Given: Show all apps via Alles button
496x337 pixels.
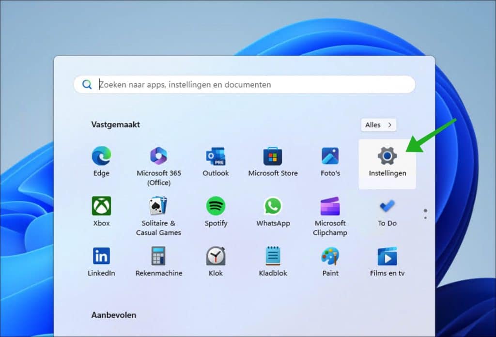Looking at the screenshot, I should coord(378,125).
